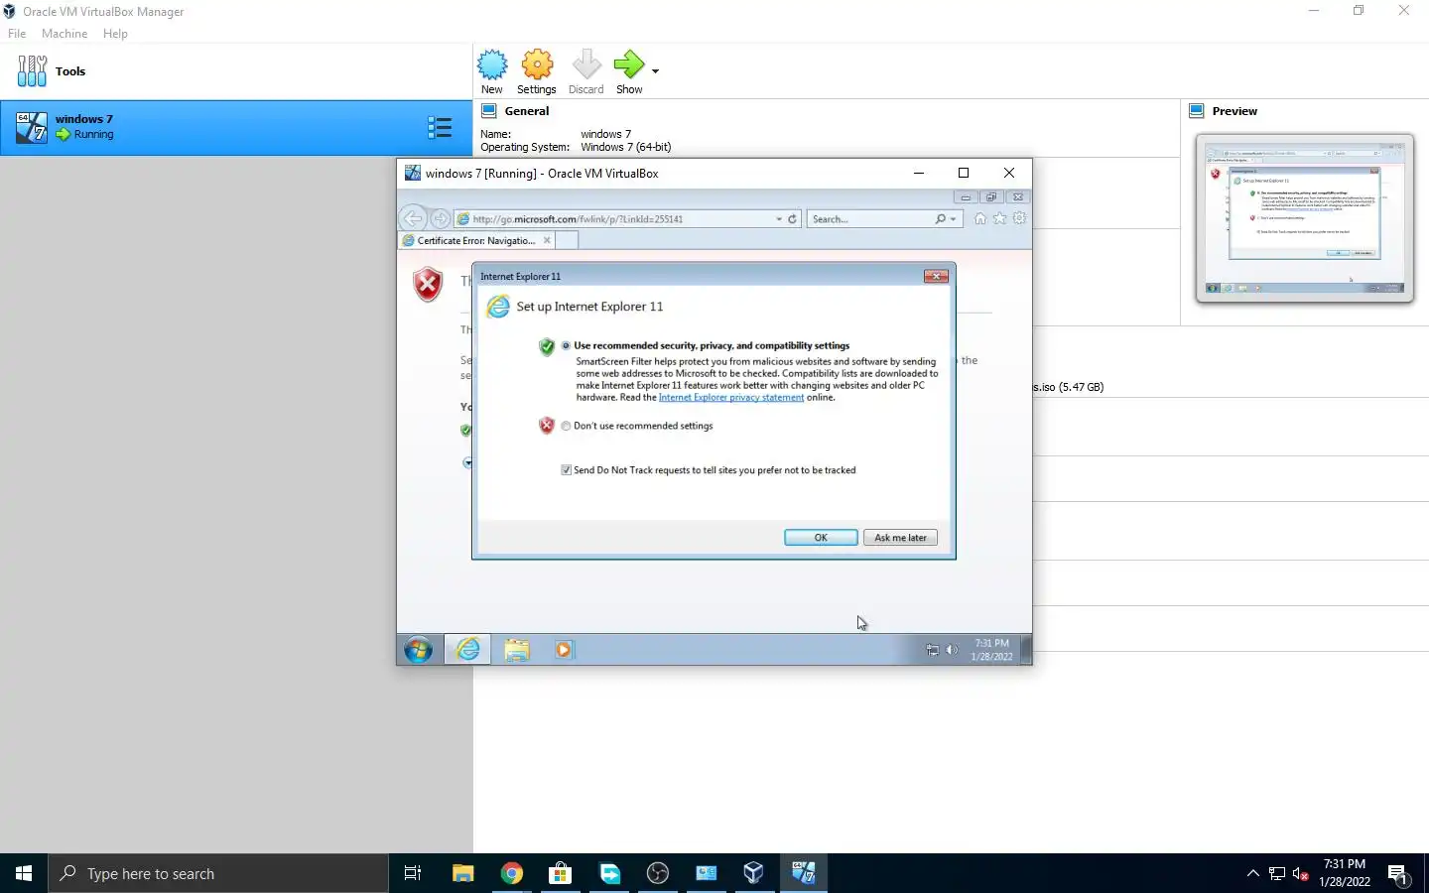The height and width of the screenshot is (893, 1429).
Task: Click the Discard arrow icon
Action: 585,65
